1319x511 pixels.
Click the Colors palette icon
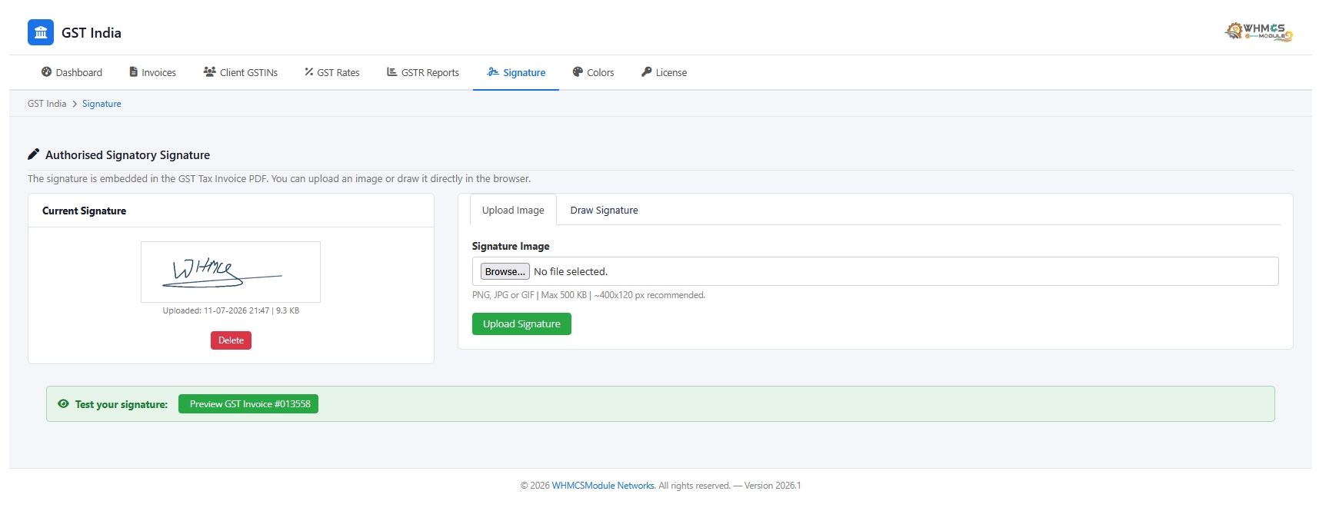coord(578,72)
